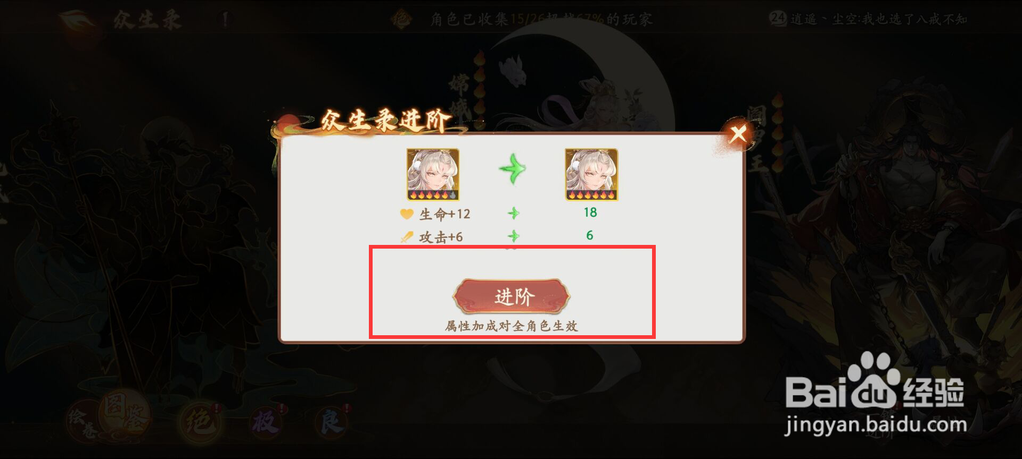This screenshot has width=1022, height=459.
Task: Close the 众生录进阶 dialog
Action: [x=738, y=134]
